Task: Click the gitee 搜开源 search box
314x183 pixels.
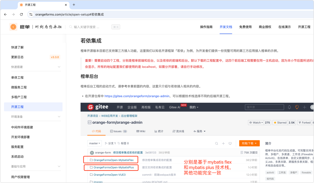Action: tap(264, 107)
